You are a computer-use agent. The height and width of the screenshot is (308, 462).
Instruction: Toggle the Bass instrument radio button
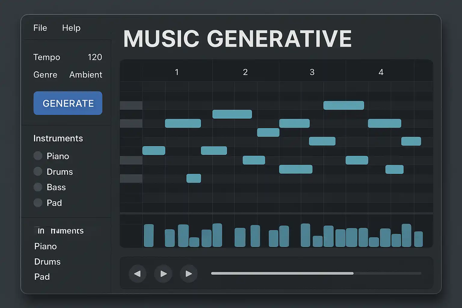38,187
